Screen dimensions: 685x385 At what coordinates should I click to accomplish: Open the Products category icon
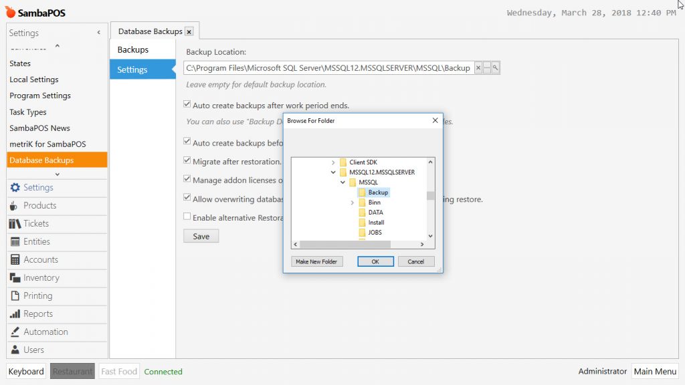point(13,206)
